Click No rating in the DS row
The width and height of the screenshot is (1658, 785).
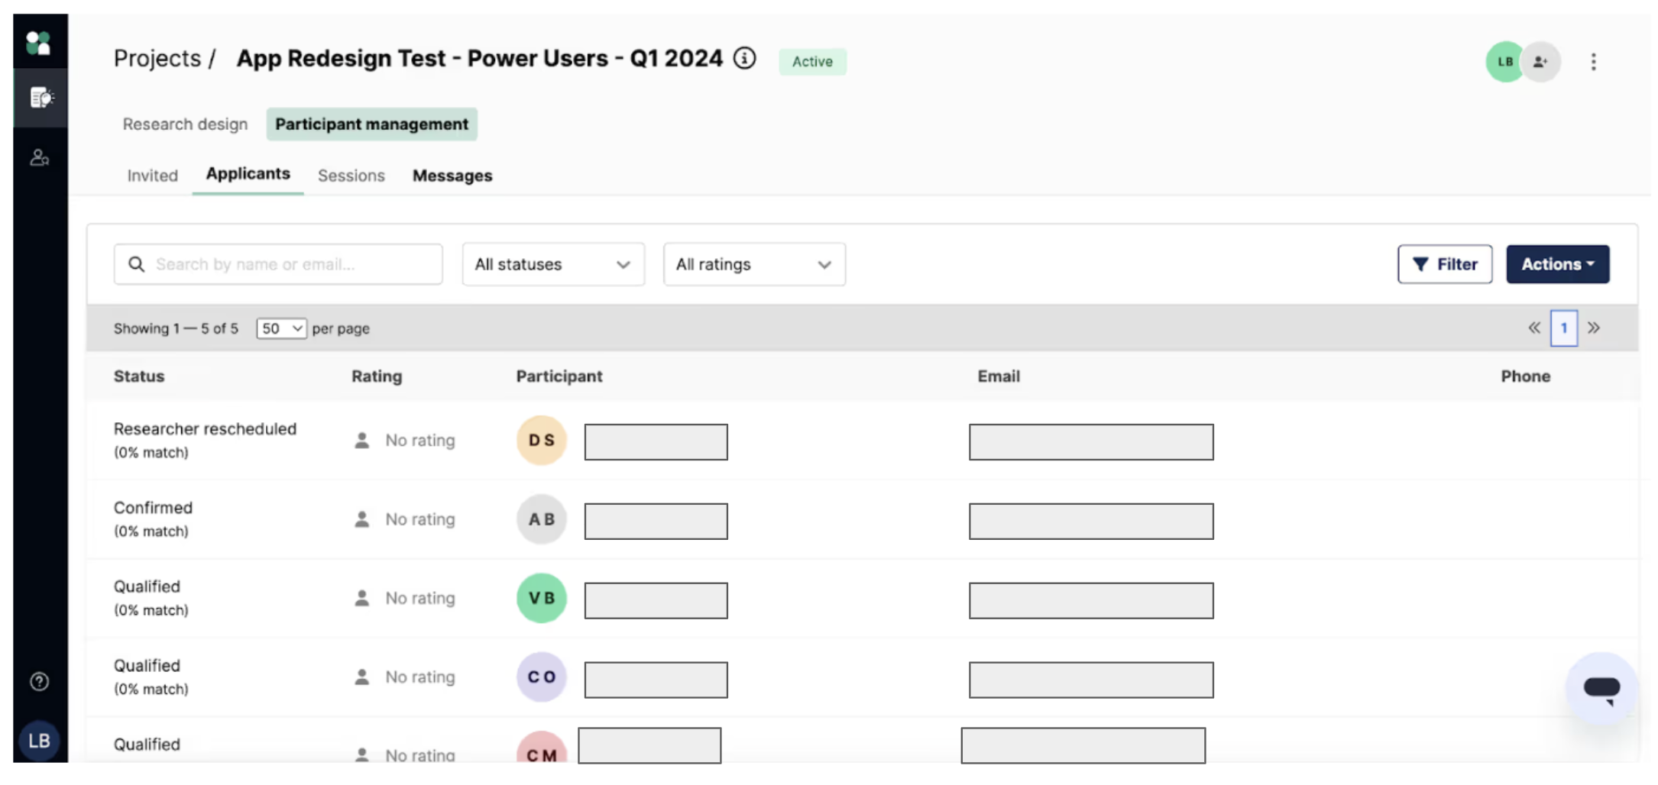coord(420,441)
